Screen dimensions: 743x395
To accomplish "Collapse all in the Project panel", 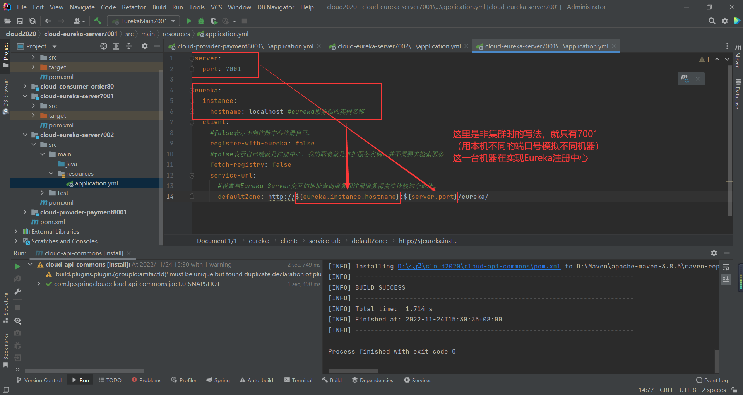I will [129, 46].
